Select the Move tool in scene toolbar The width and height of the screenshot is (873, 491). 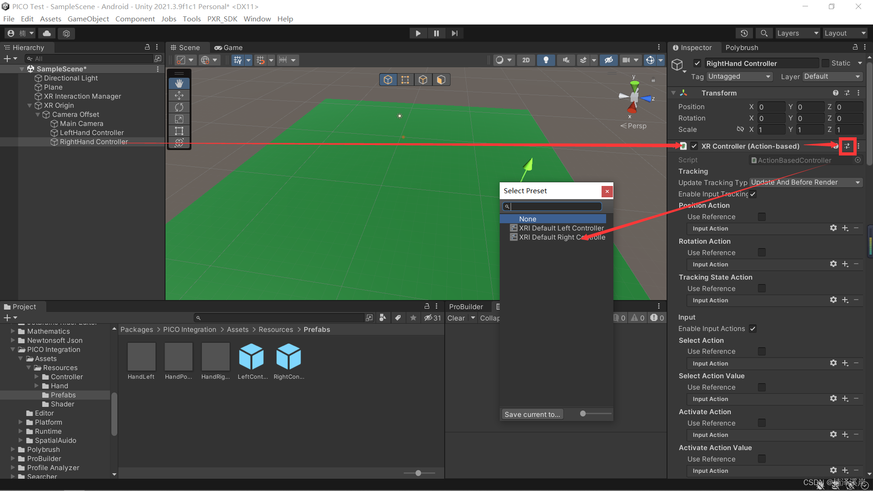click(179, 95)
